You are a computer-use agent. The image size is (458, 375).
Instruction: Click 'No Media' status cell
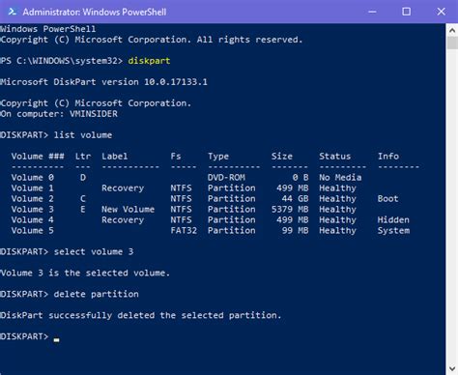(x=340, y=178)
